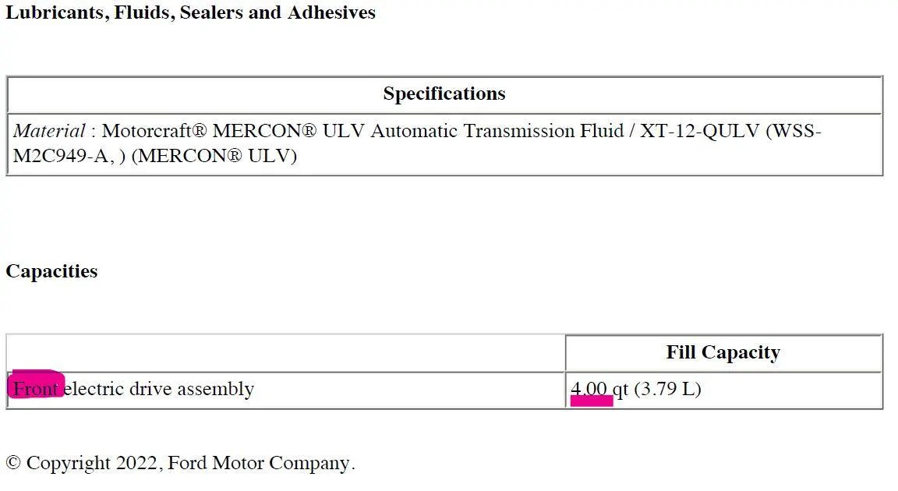Click the "(MERCON® ULV)" text on second line
The width and height of the screenshot is (898, 491).
(x=214, y=156)
